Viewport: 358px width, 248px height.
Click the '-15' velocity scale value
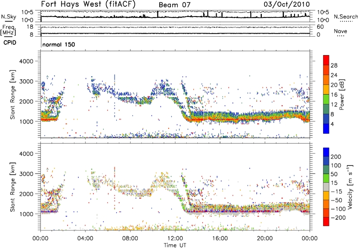(x=337, y=191)
